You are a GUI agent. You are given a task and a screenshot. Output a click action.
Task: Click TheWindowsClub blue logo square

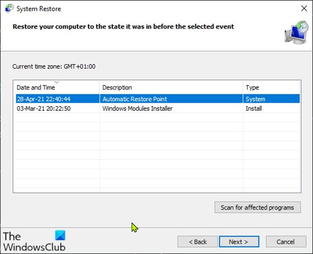point(60,235)
